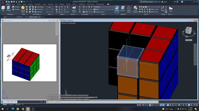Viewport: 199px width, 111px height.
Task: Open the Mesh ribbon tab
Action: pyautogui.click(x=24, y=4)
